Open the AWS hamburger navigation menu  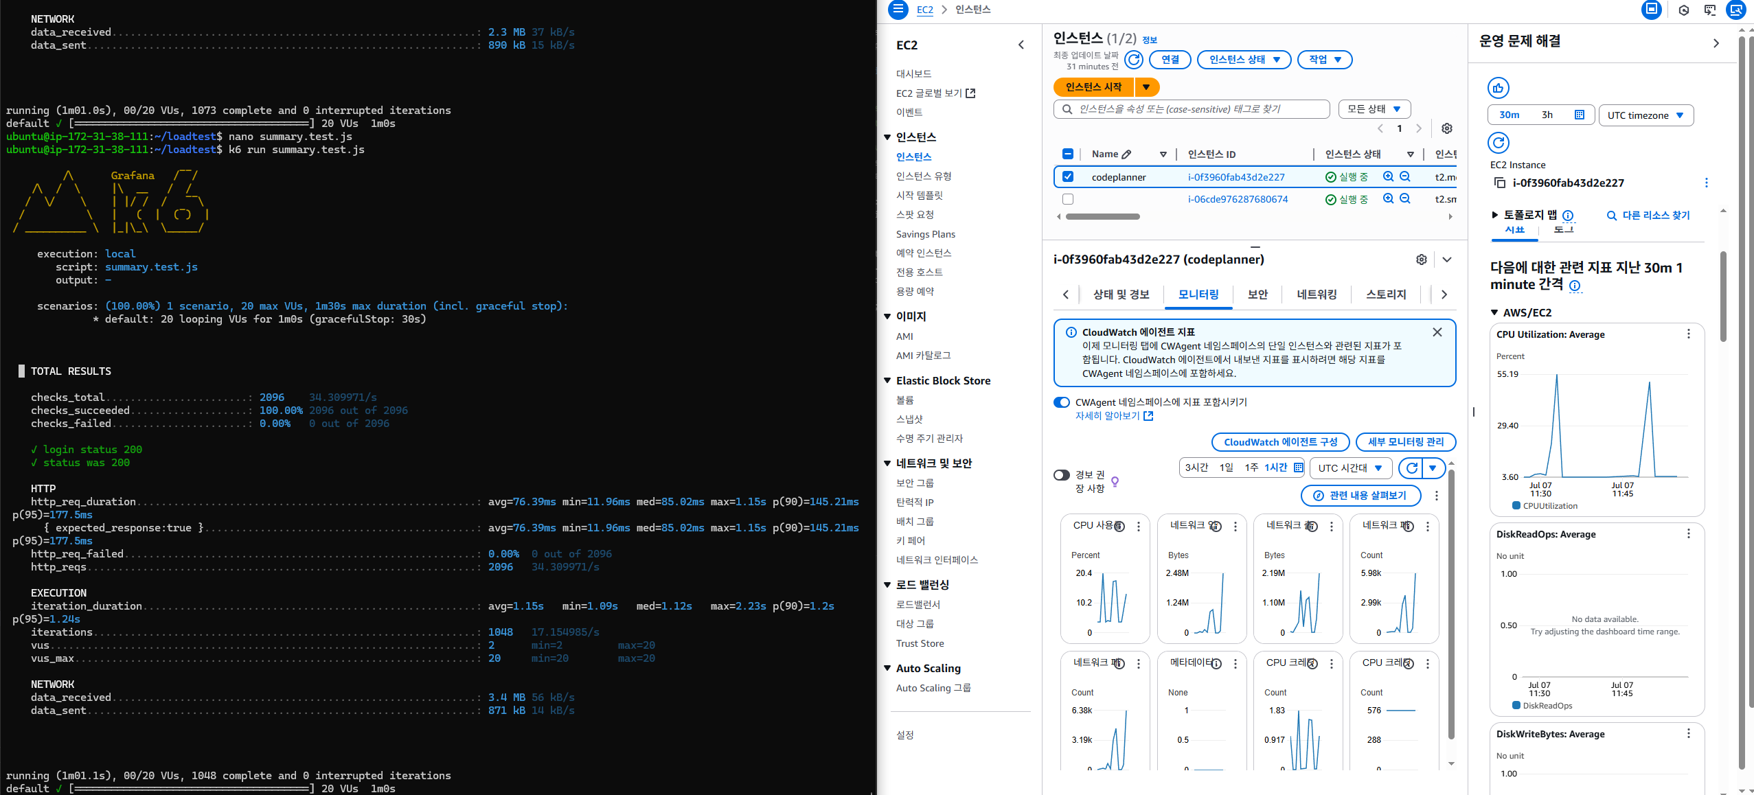(898, 10)
